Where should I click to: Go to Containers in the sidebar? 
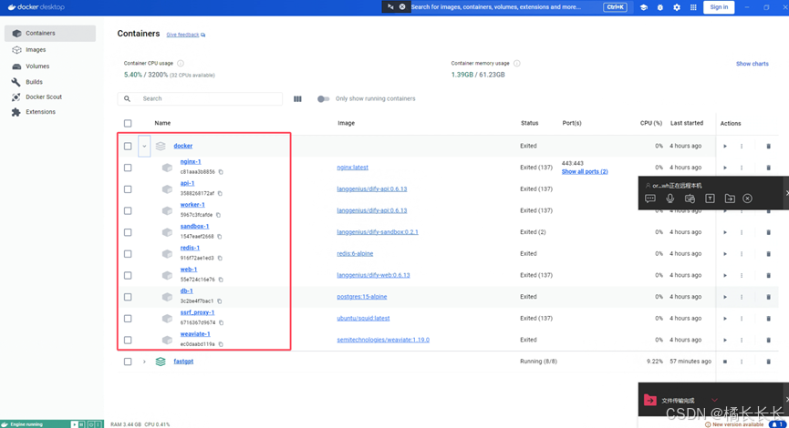tap(50, 33)
